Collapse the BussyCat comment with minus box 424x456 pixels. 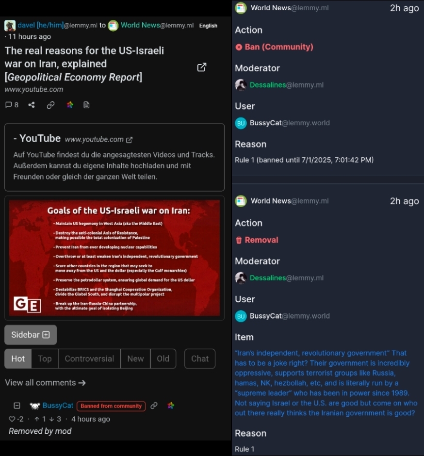pos(17,406)
